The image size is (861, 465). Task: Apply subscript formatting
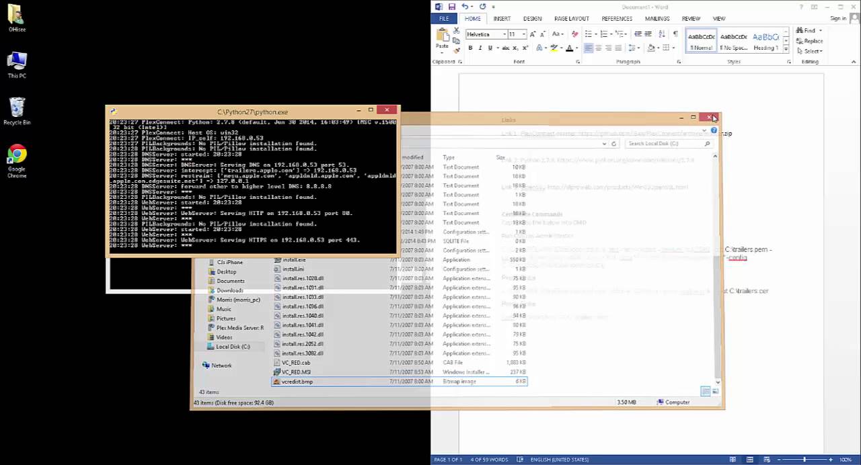515,48
